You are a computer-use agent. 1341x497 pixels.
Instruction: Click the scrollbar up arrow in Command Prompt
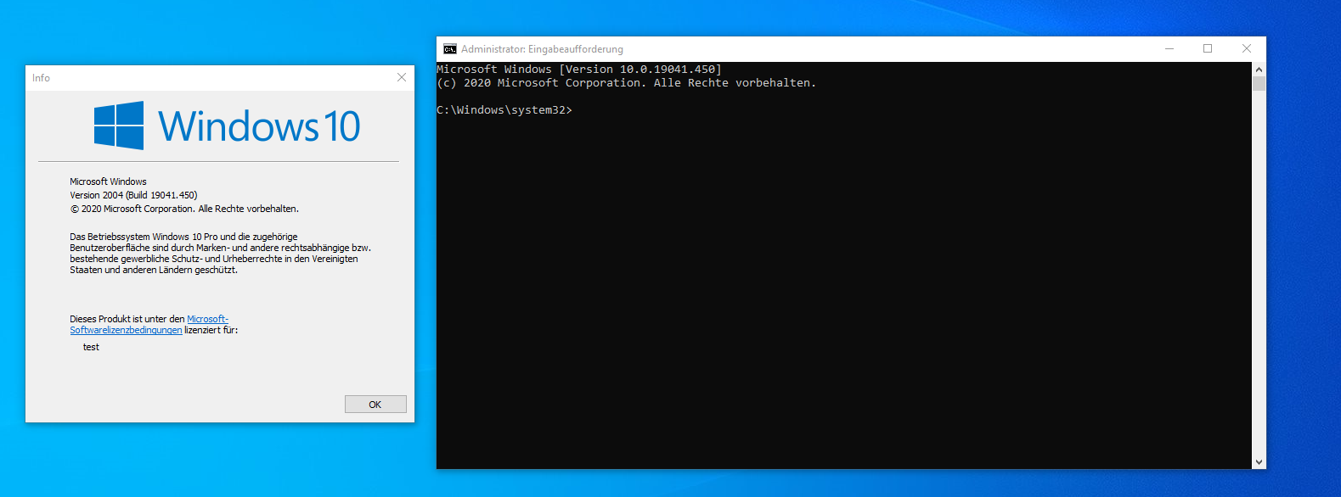[1259, 69]
